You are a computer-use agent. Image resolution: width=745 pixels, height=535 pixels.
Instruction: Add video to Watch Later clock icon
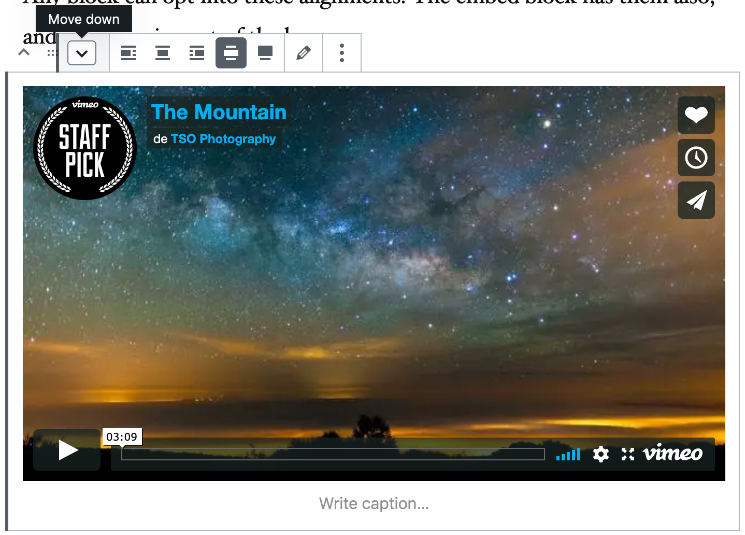[x=696, y=158]
